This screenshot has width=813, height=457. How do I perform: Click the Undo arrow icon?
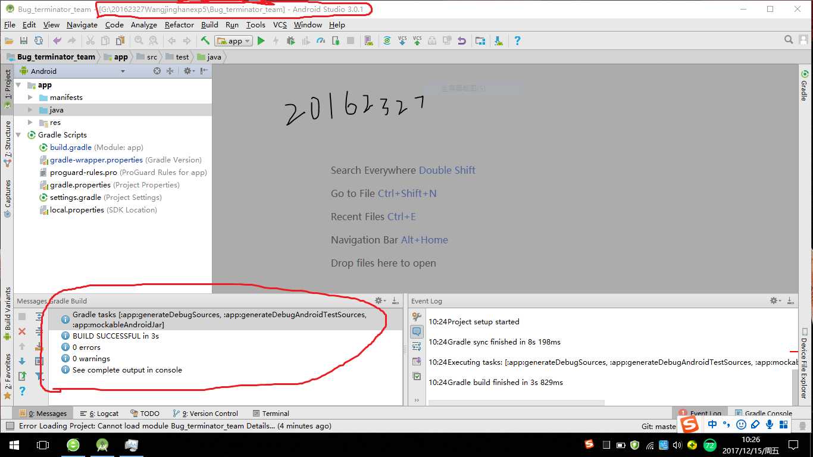[57, 40]
